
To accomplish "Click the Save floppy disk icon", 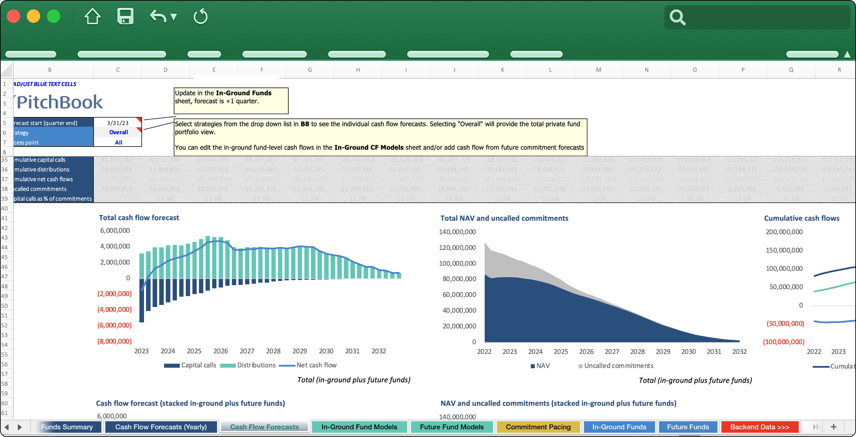I will pos(125,16).
